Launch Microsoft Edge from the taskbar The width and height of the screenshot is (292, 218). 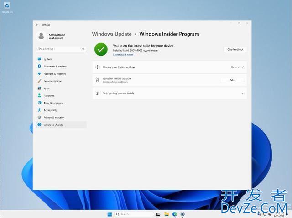174,214
